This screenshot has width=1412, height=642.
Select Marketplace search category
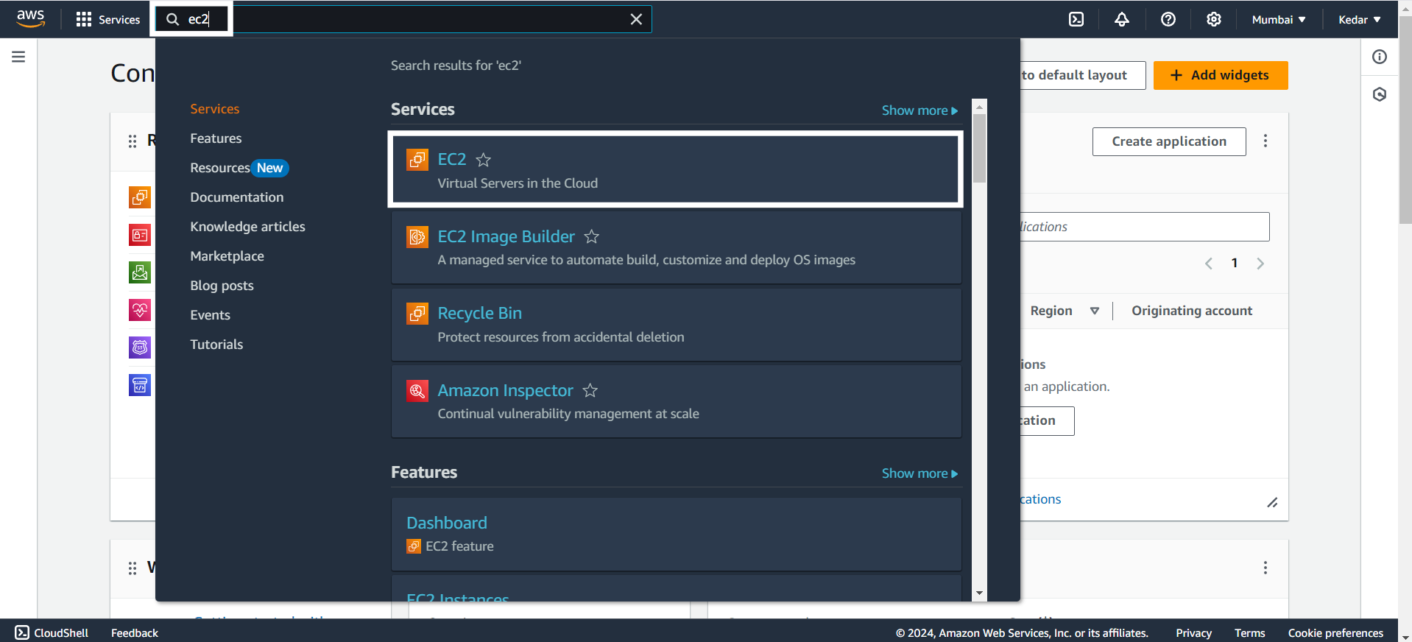point(227,256)
